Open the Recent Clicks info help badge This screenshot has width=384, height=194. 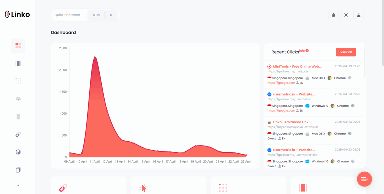tap(307, 50)
